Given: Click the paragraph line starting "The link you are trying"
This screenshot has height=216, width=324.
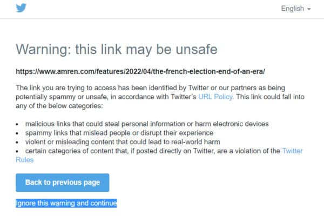Looking at the screenshot, I should (151, 88).
